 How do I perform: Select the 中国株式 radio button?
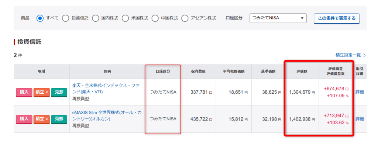coord(155,18)
